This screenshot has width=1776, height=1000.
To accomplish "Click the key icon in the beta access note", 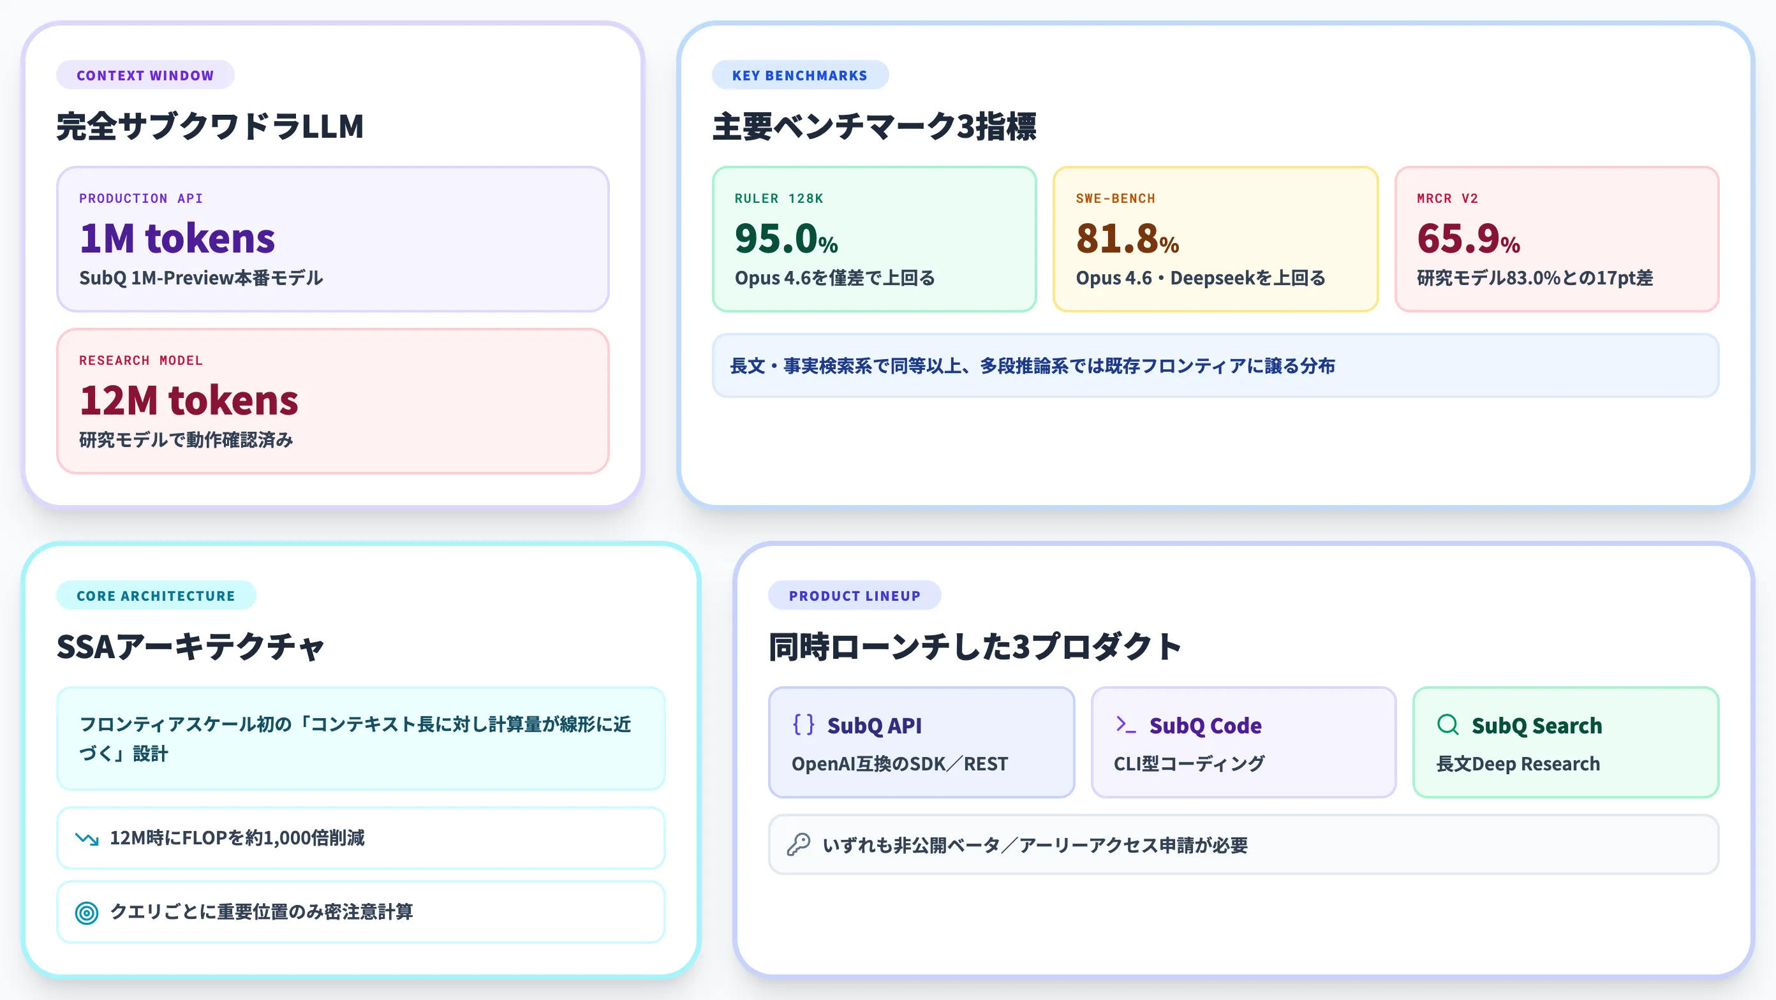I will [x=799, y=844].
